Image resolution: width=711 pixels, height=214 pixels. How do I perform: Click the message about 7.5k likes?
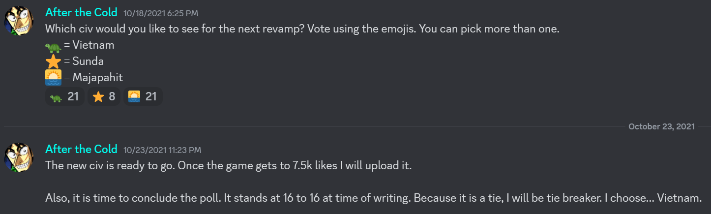pyautogui.click(x=228, y=165)
